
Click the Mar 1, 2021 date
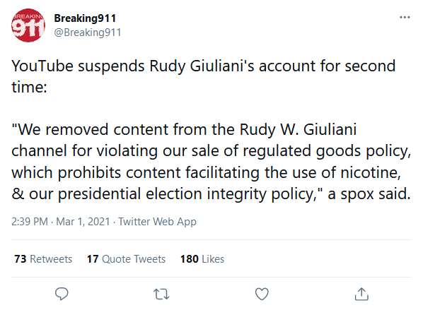(x=83, y=222)
